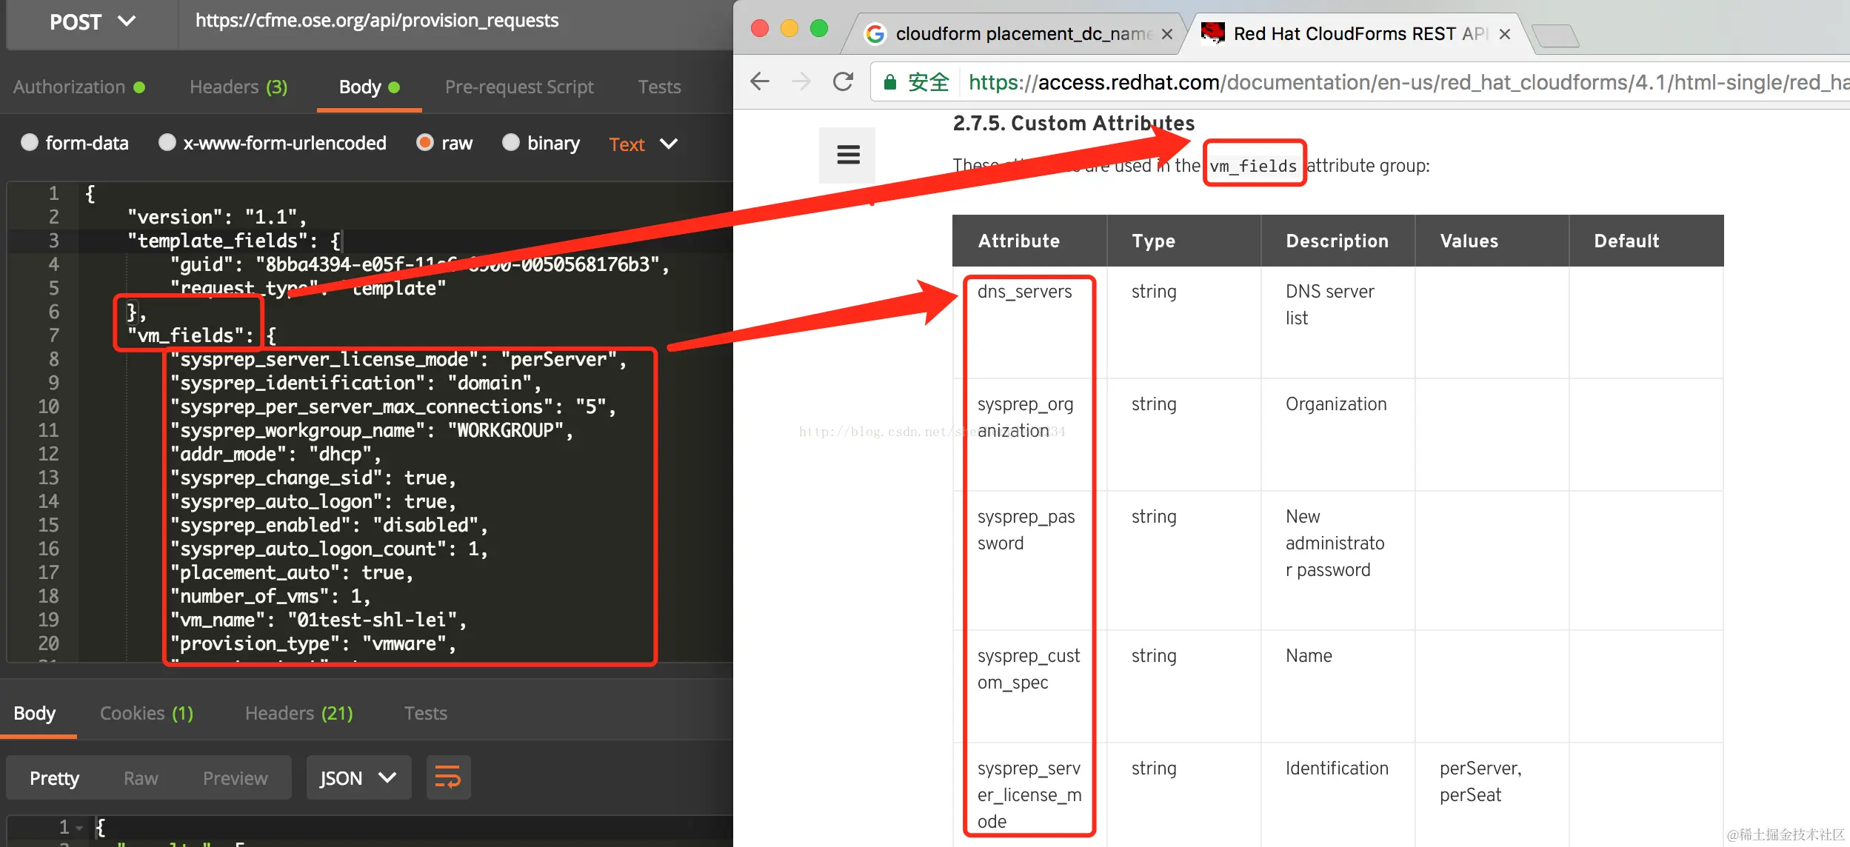Open the JSON response format dropdown
Image resolution: width=1850 pixels, height=847 pixels.
tap(358, 777)
